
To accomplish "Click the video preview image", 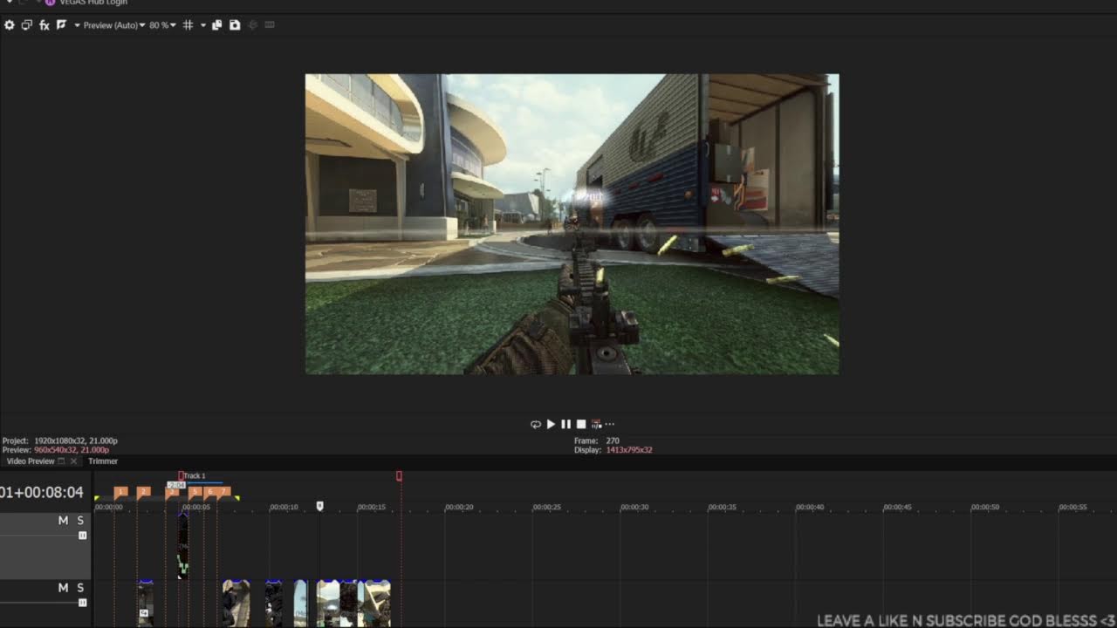I will [572, 224].
